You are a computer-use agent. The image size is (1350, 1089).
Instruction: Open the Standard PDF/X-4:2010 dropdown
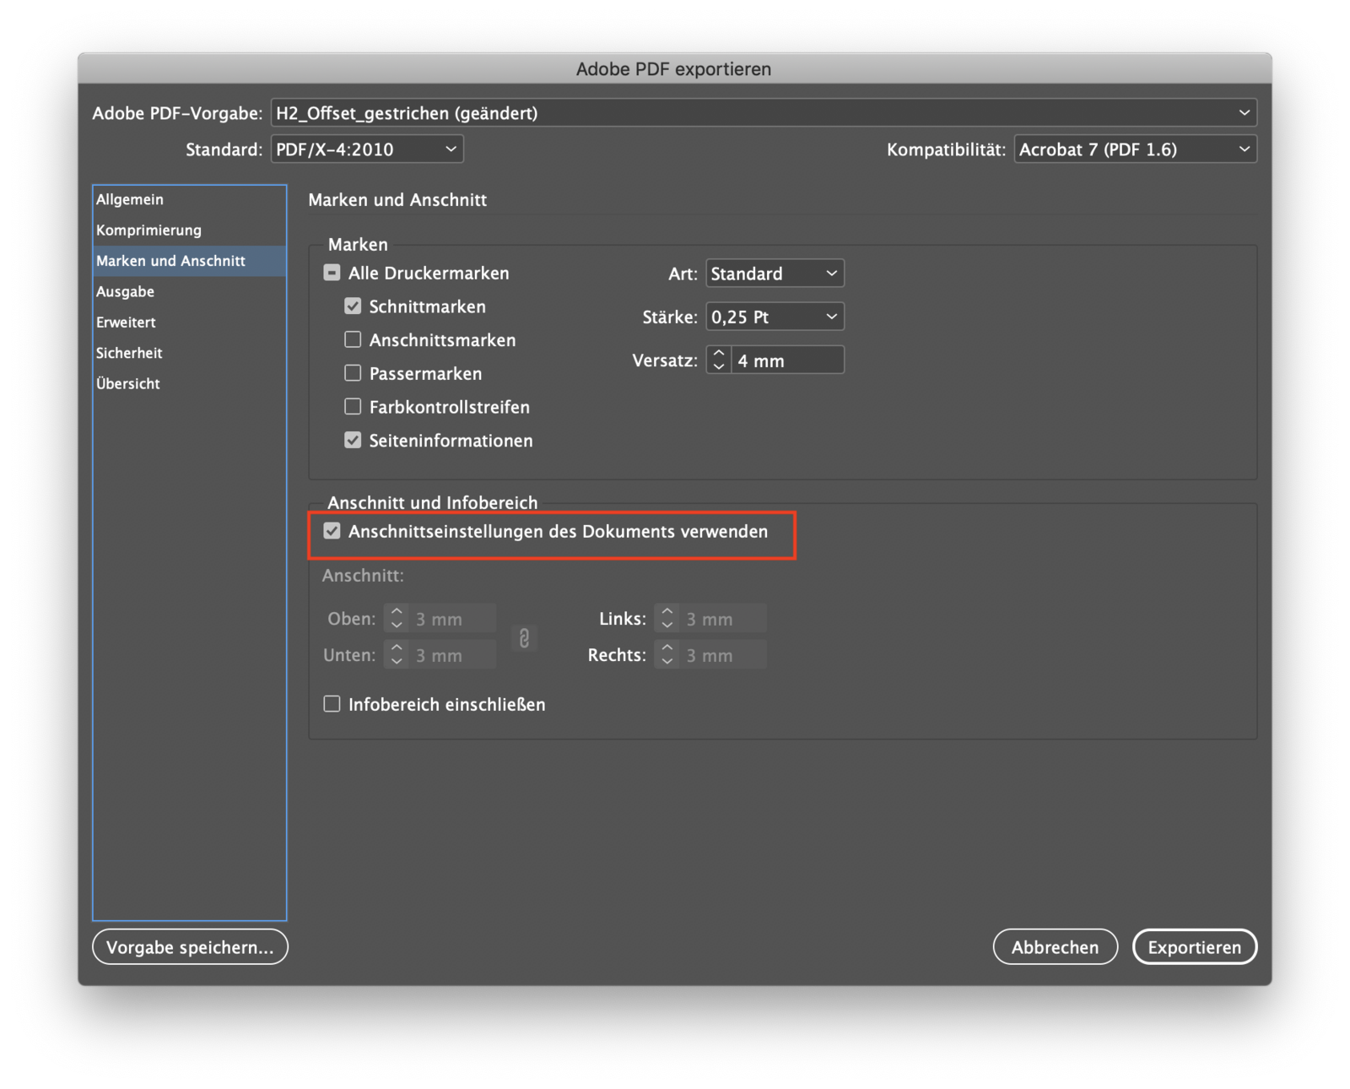366,149
